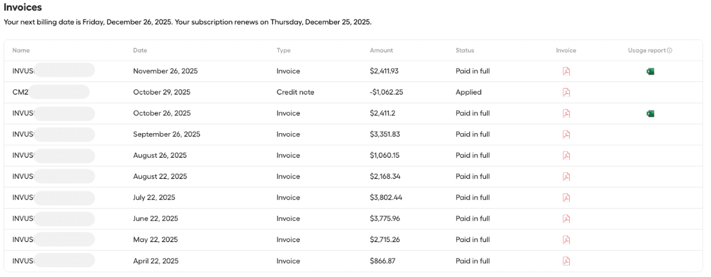Download PDF for June 22, 2025 invoice

click(x=566, y=219)
